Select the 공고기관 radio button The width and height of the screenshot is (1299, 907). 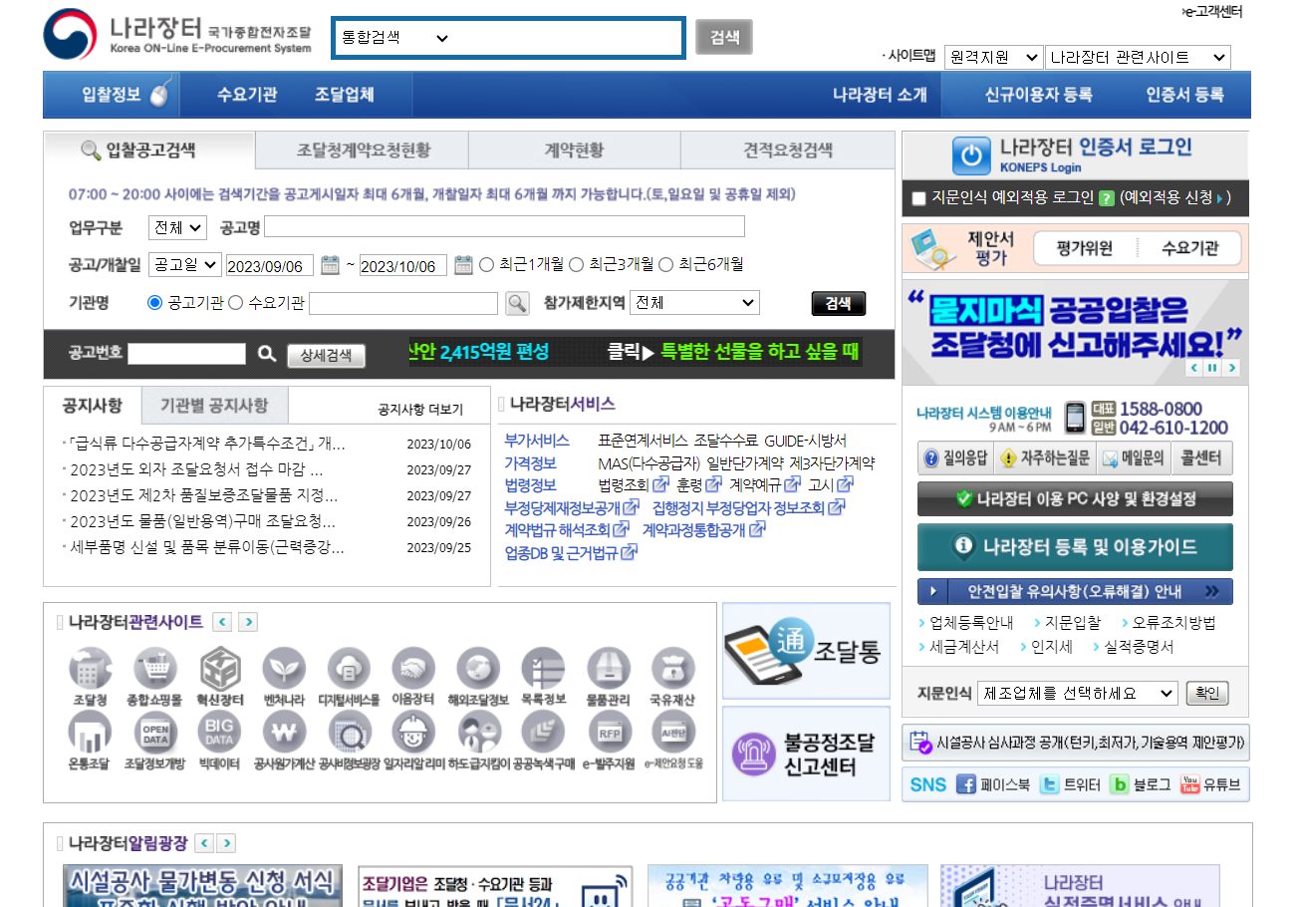[154, 302]
